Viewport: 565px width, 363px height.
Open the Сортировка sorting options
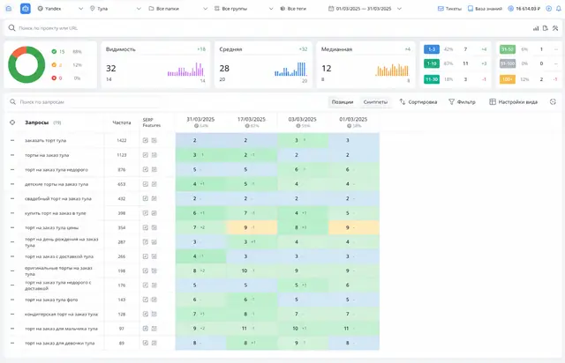pos(418,102)
